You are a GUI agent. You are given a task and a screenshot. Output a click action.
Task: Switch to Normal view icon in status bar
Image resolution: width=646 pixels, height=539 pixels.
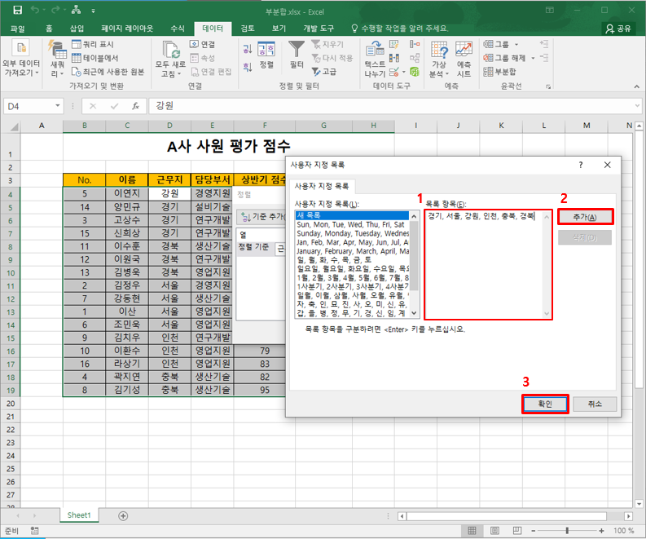point(472,531)
